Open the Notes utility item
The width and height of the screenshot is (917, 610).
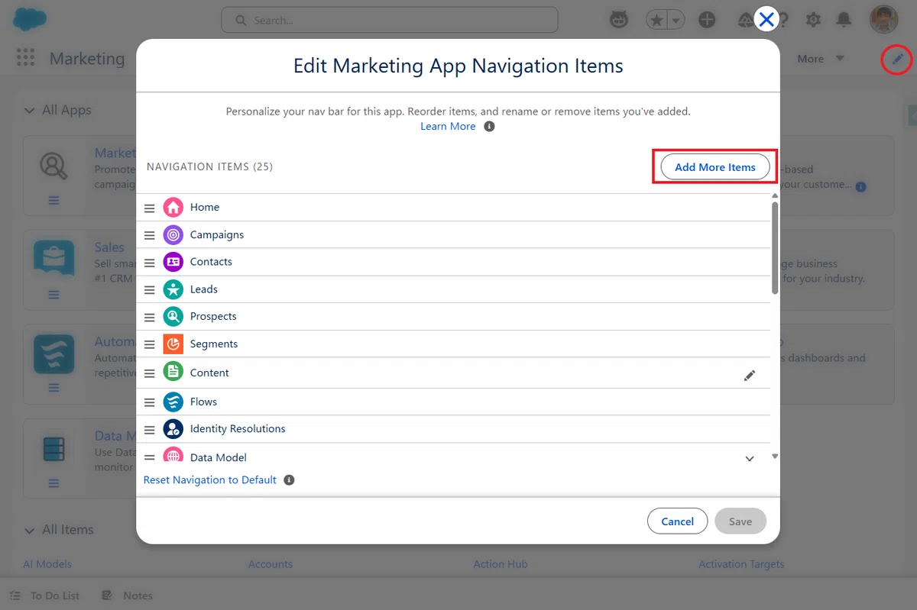[128, 595]
